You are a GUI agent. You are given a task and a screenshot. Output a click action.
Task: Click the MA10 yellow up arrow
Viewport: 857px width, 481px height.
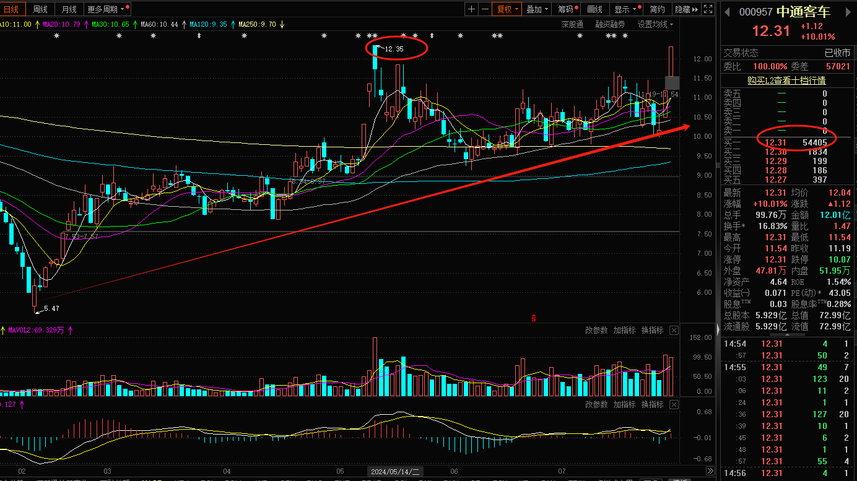(37, 25)
